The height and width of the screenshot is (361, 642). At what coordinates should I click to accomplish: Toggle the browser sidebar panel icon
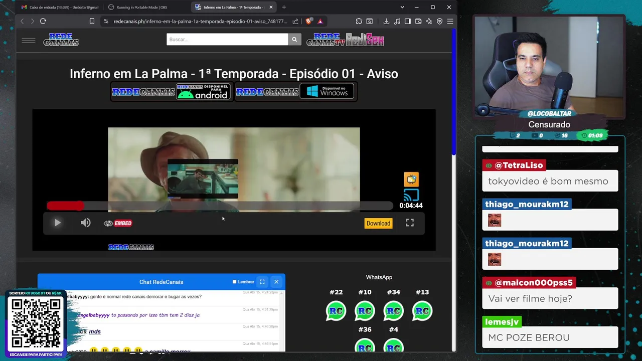click(x=408, y=21)
